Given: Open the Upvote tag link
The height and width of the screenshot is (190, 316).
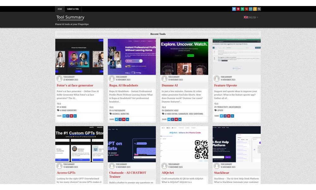Looking at the screenshot, I should pos(220,111).
